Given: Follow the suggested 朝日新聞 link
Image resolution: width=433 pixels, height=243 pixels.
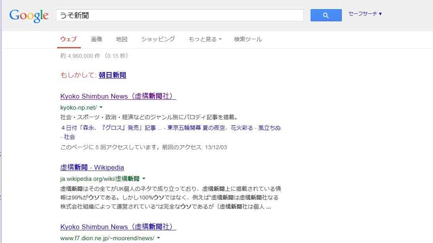Looking at the screenshot, I should [113, 75].
